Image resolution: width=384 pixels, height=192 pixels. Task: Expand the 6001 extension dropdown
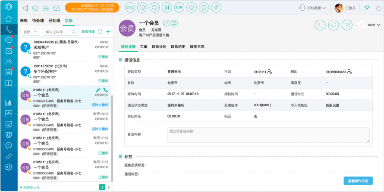(x=374, y=25)
